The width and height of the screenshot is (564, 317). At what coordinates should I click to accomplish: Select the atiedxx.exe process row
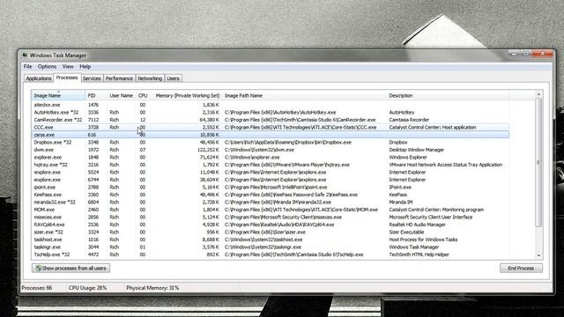pos(271,105)
